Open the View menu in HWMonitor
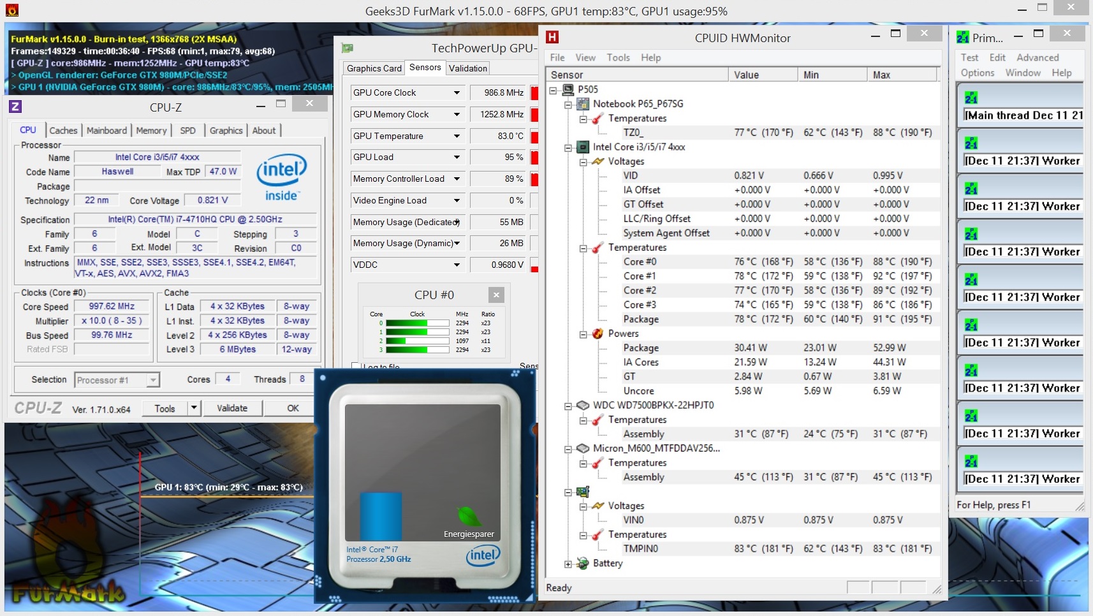Screen dimensions: 1093x616 (585, 57)
